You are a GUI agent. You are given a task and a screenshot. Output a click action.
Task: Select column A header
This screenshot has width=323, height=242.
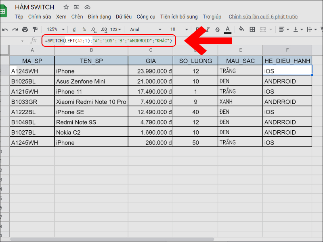[32, 50]
